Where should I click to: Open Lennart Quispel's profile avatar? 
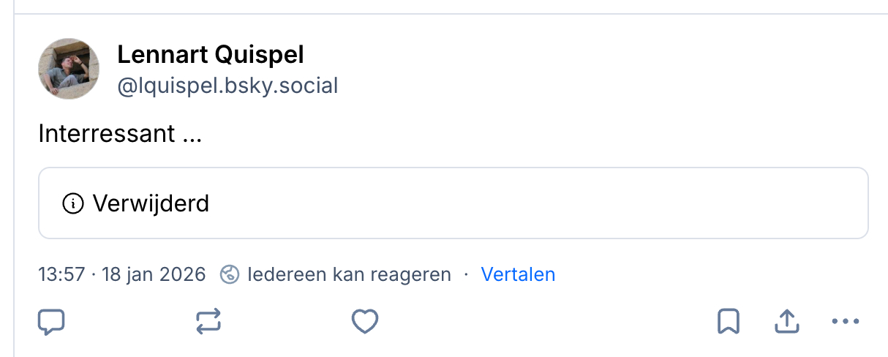tap(69, 69)
